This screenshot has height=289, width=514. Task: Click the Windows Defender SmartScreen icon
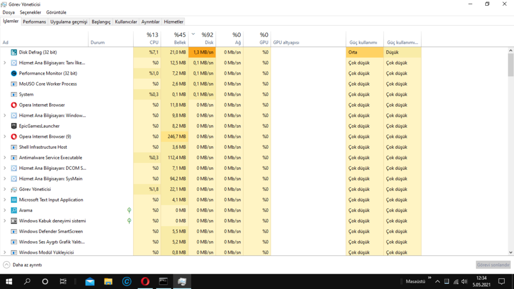pos(14,231)
